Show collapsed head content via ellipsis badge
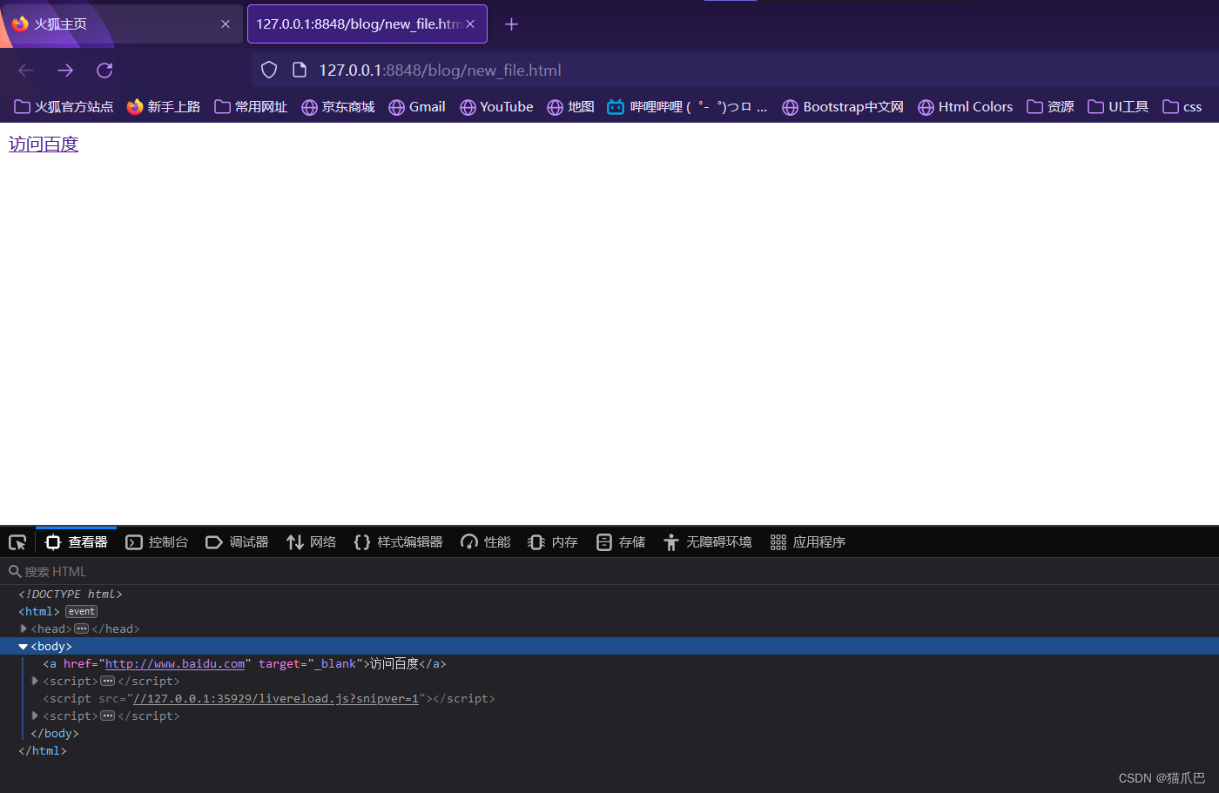The image size is (1219, 793). (x=82, y=628)
